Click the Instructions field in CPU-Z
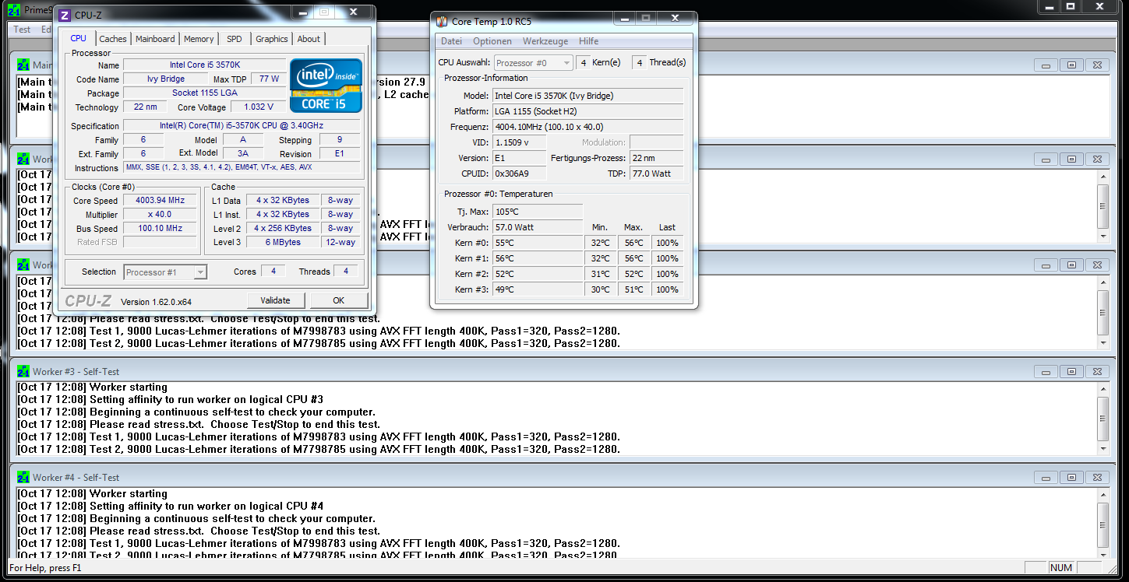Image resolution: width=1129 pixels, height=582 pixels. point(242,168)
